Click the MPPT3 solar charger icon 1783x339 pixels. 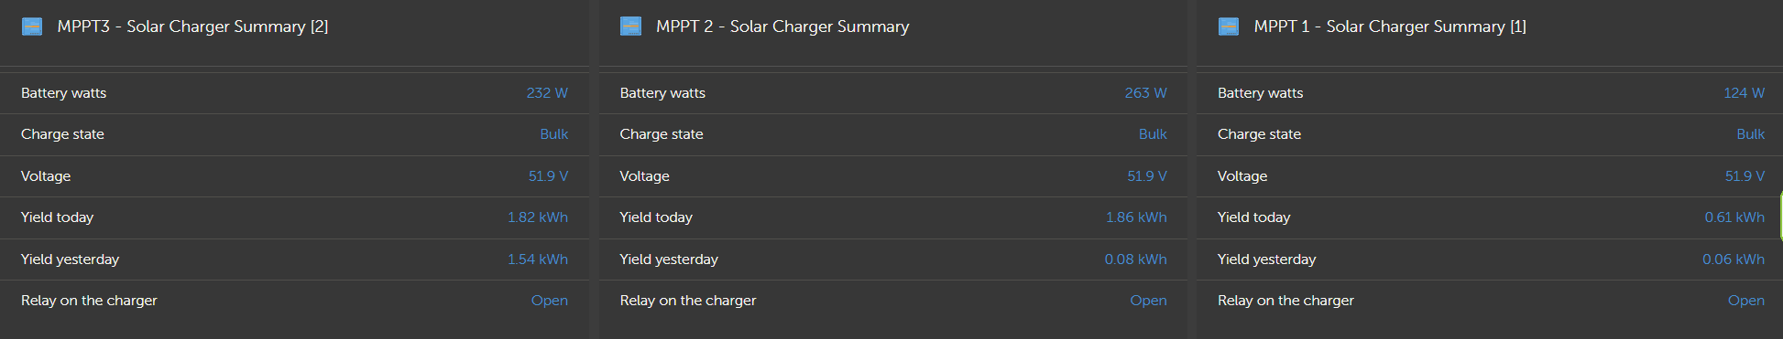32,26
